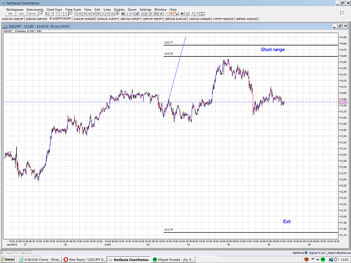This screenshot has height=263, width=351.
Task: Switch to the AUDCHF EURNZD workspace tab
Action: tap(84, 19)
